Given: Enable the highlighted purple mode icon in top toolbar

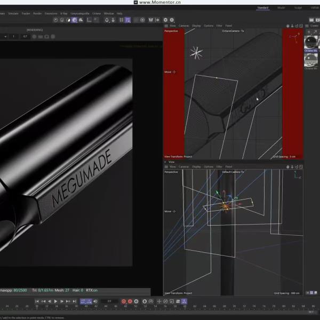Looking at the screenshot, I should 74,20.
